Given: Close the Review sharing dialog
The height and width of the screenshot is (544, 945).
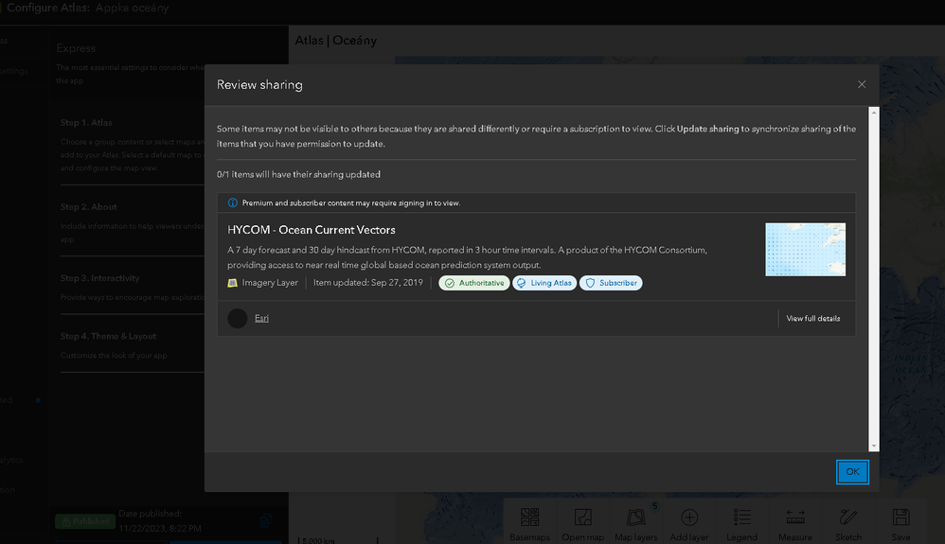Looking at the screenshot, I should coord(862,84).
